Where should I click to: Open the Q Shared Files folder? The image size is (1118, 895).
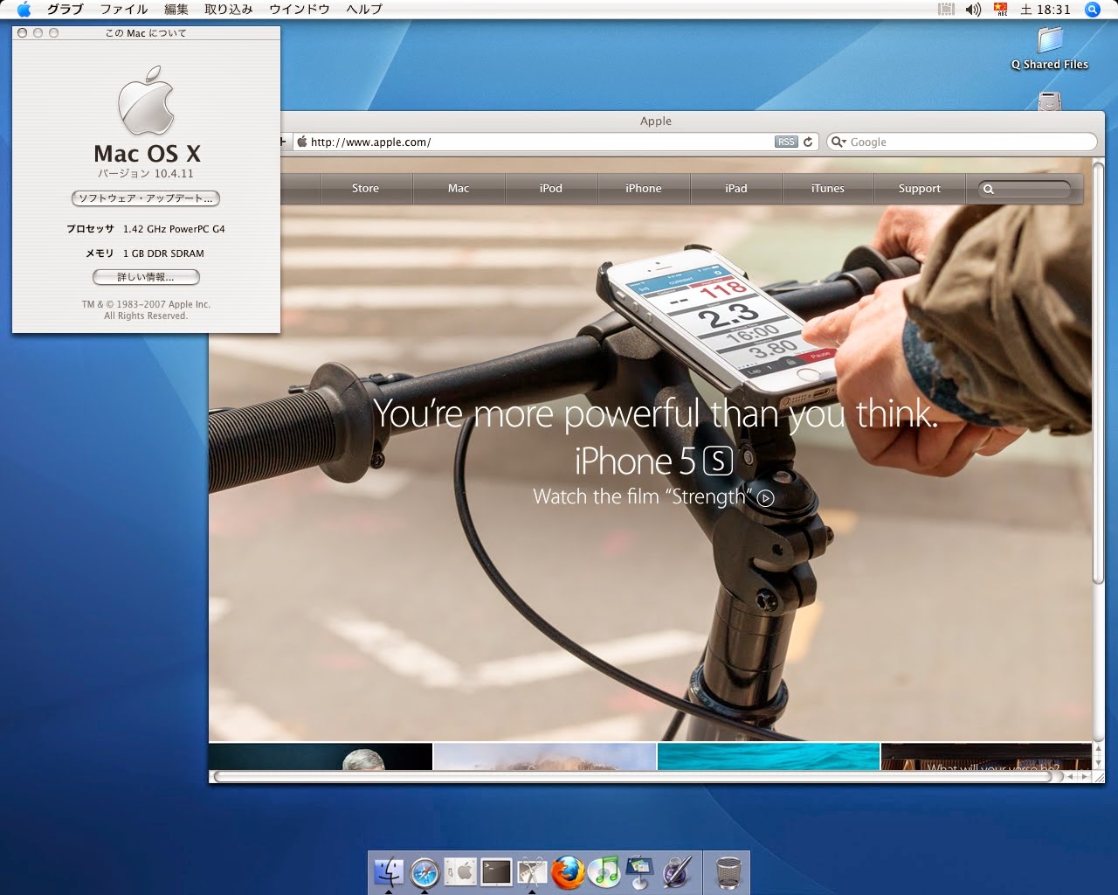pyautogui.click(x=1050, y=48)
